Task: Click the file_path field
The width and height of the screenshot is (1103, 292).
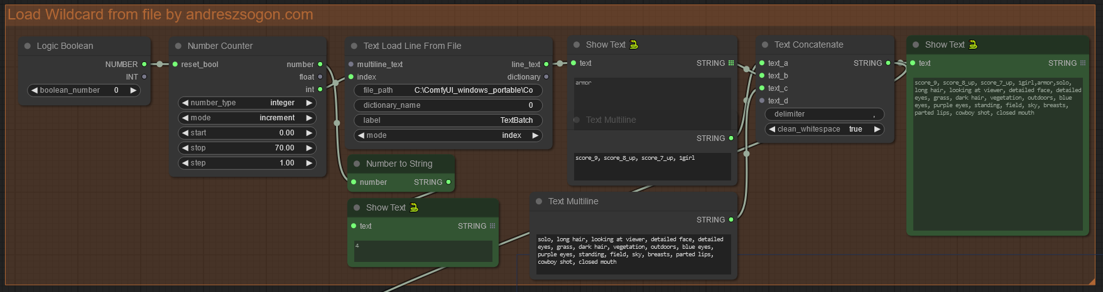Action: click(448, 90)
